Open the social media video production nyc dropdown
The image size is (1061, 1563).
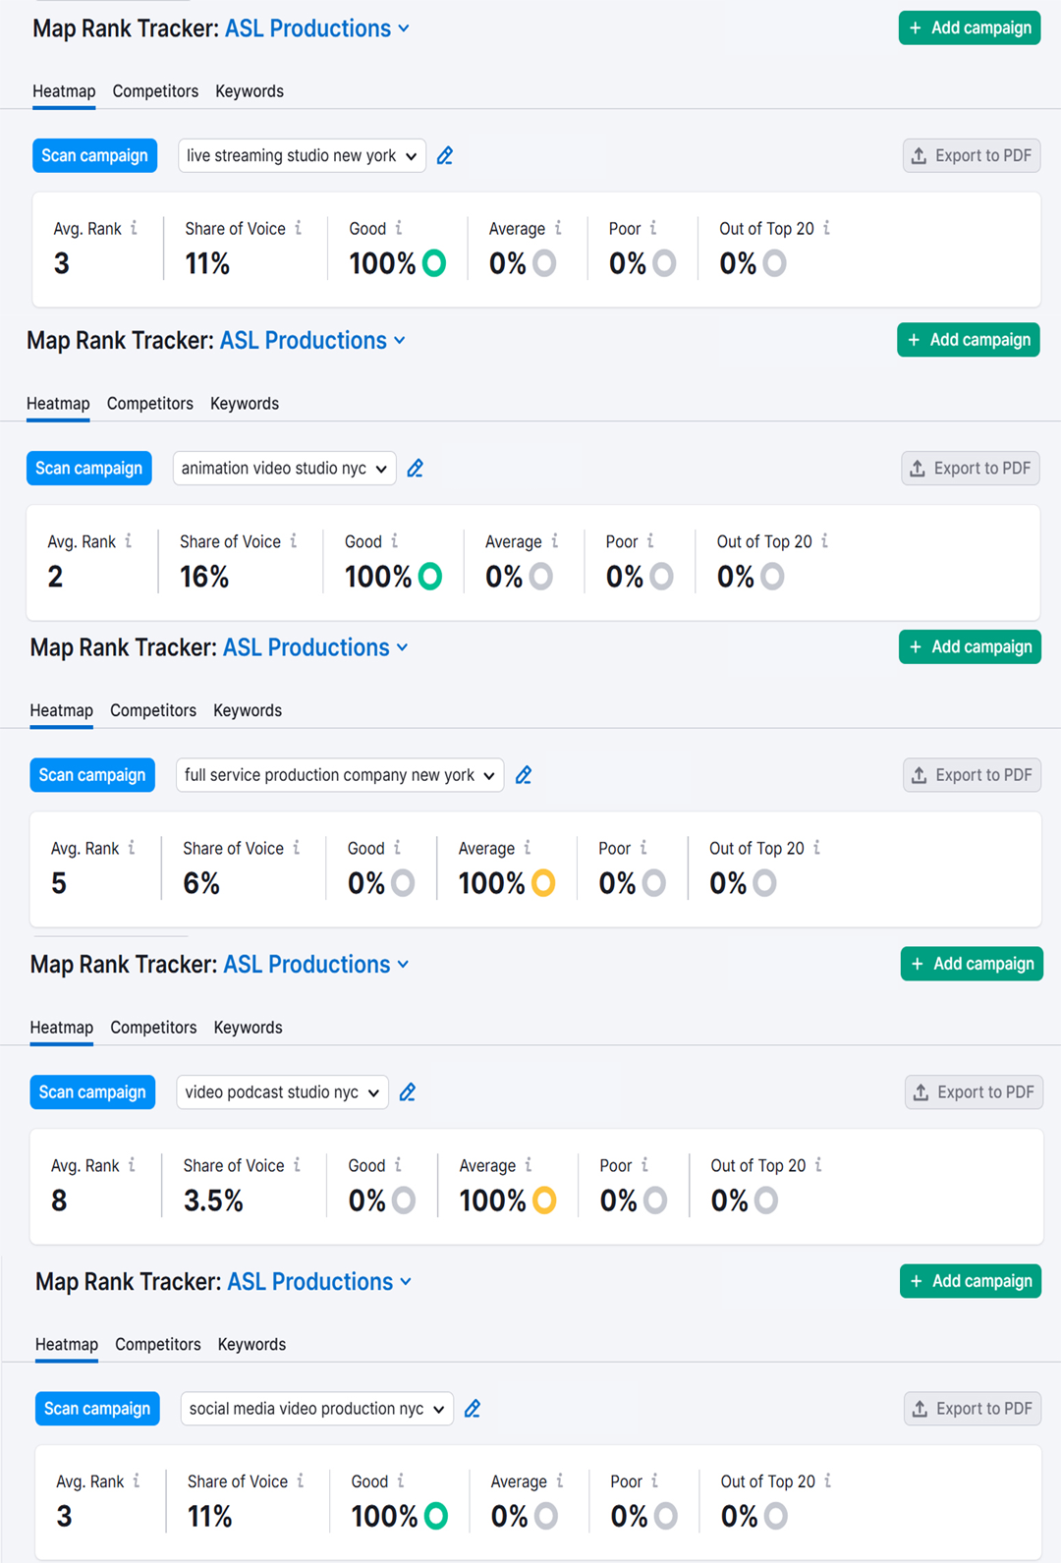(316, 1409)
